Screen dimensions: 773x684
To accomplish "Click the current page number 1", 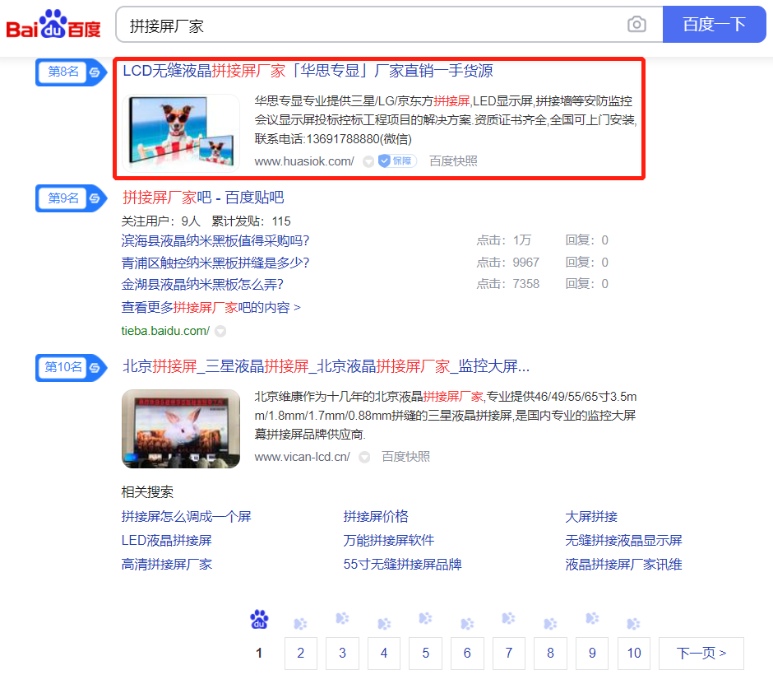I will [x=259, y=654].
